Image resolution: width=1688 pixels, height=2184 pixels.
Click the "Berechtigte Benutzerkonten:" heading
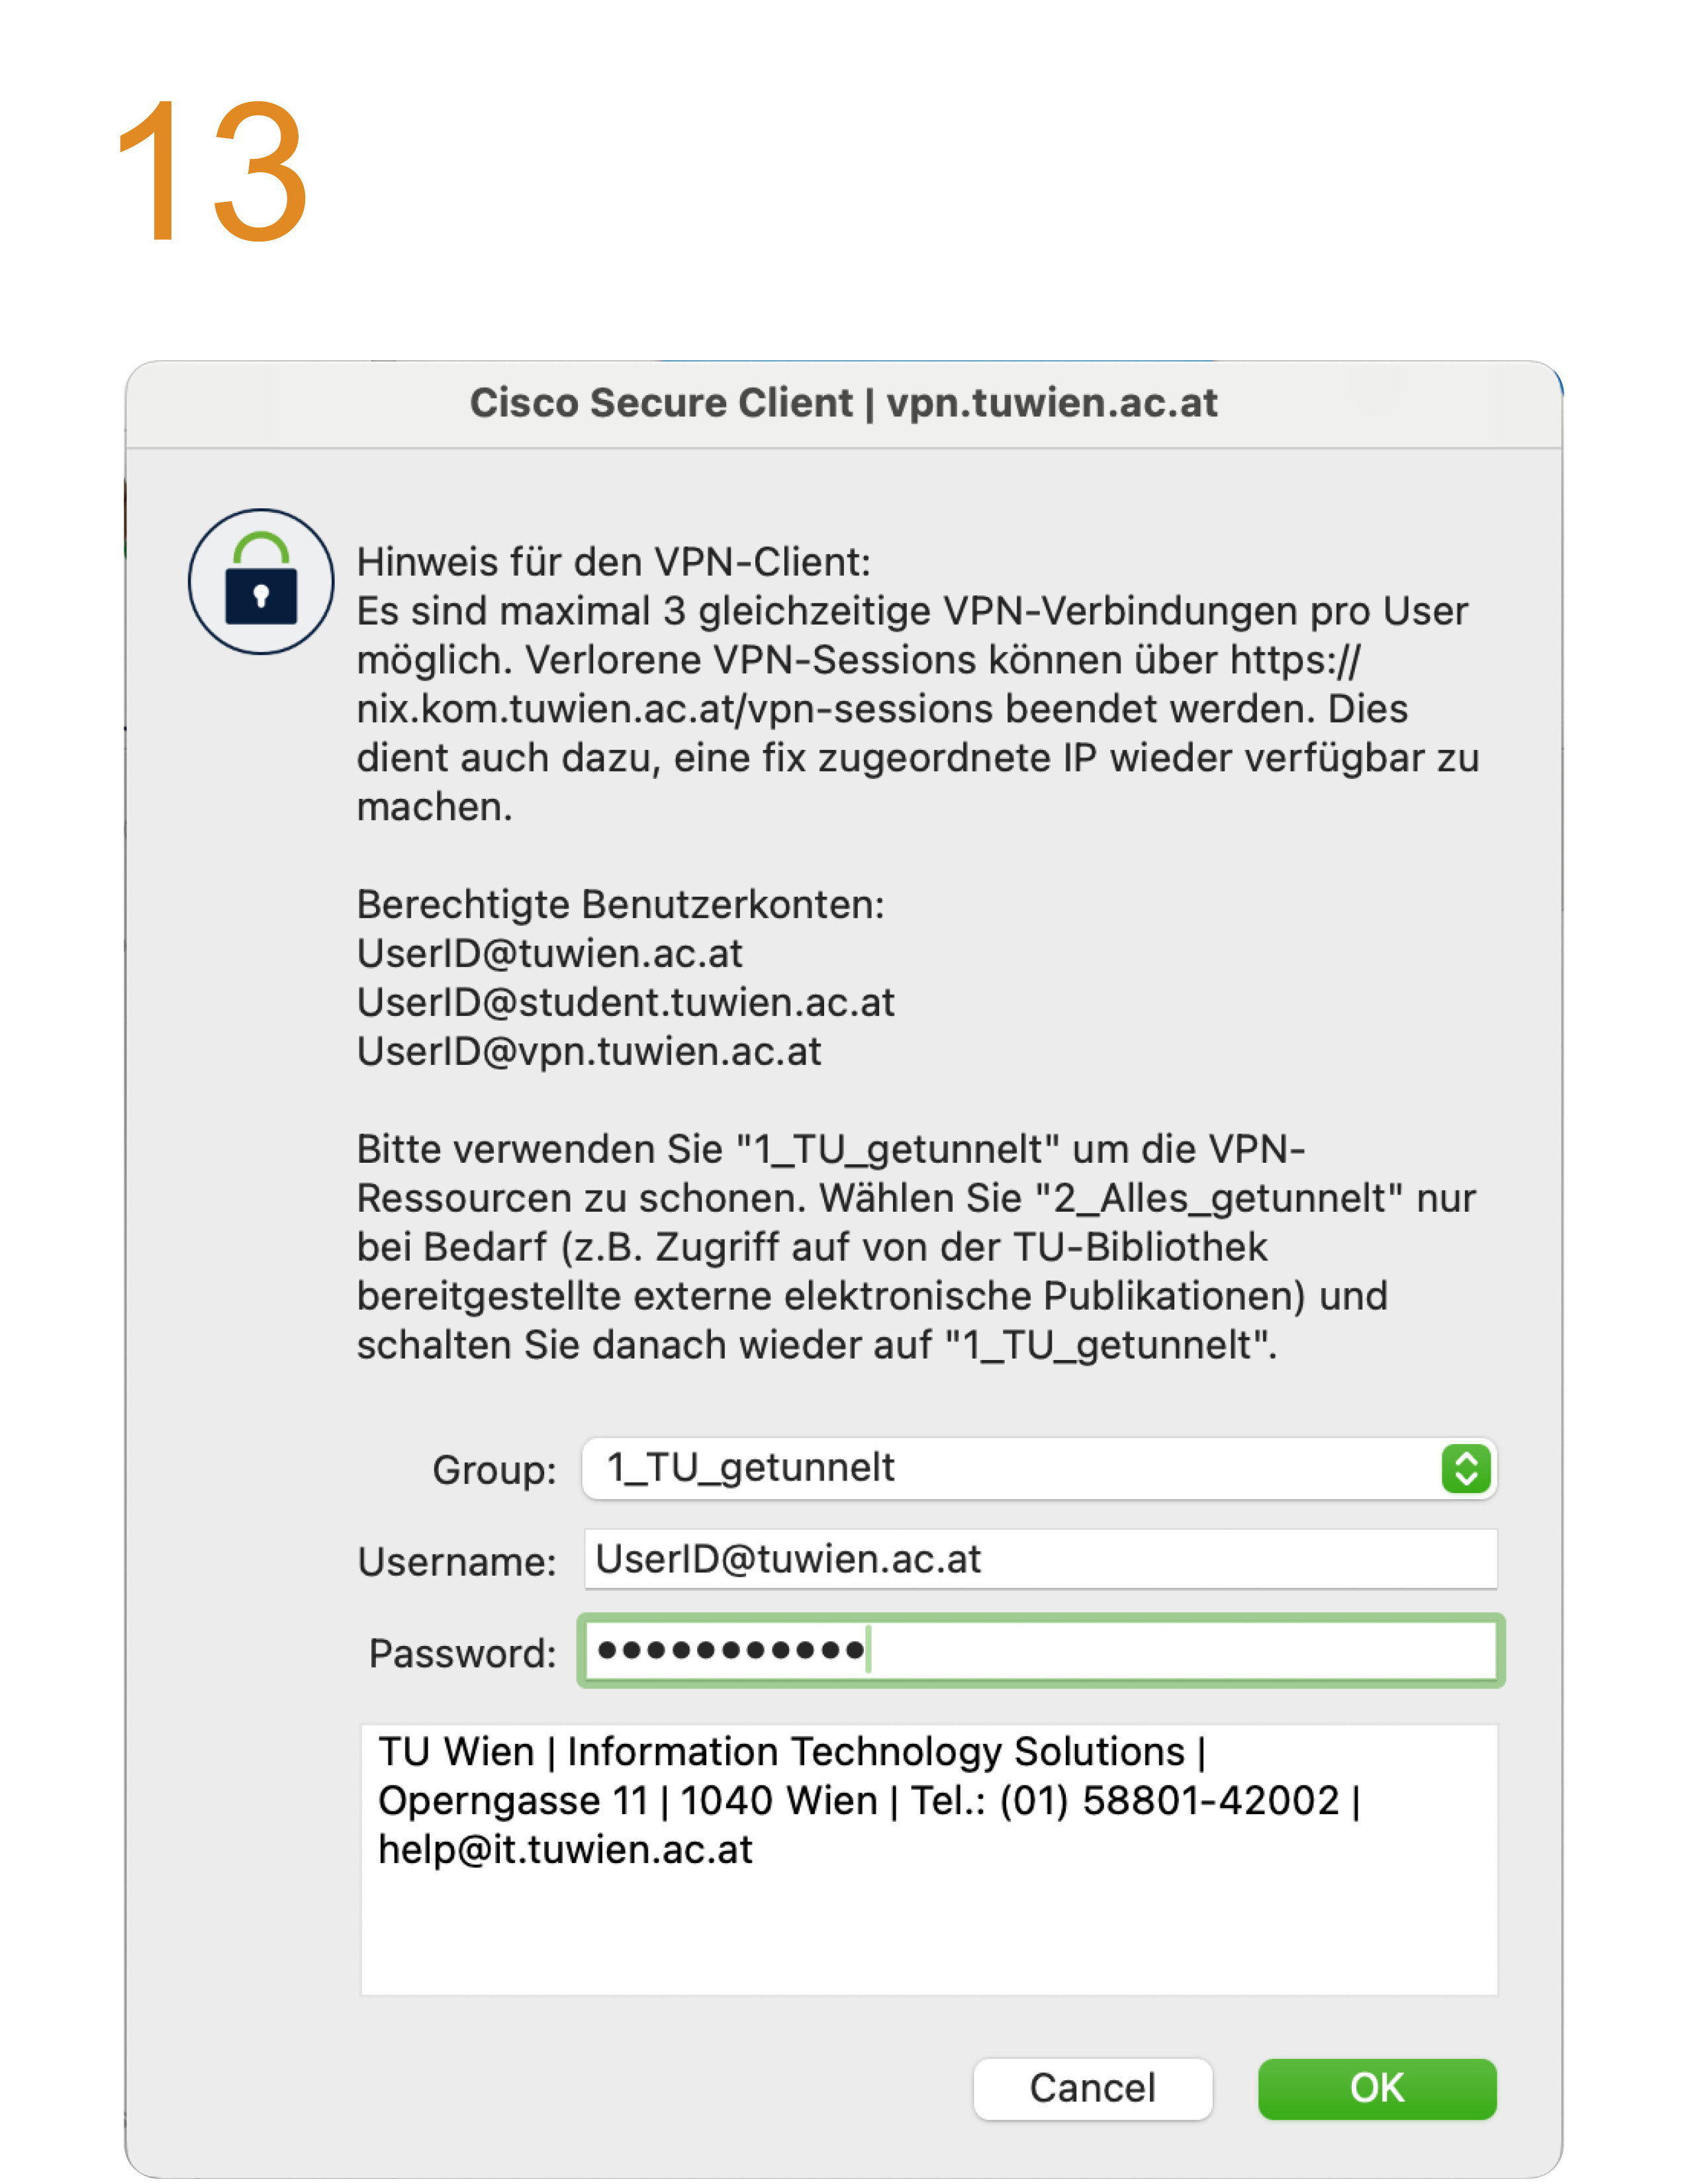click(x=621, y=905)
